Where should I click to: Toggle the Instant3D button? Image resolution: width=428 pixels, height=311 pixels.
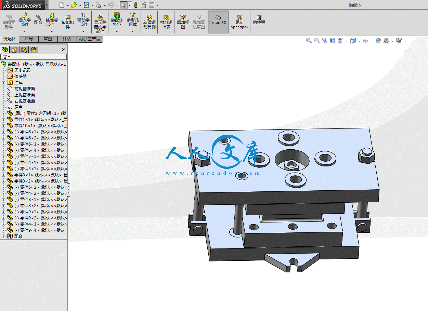tap(218, 22)
